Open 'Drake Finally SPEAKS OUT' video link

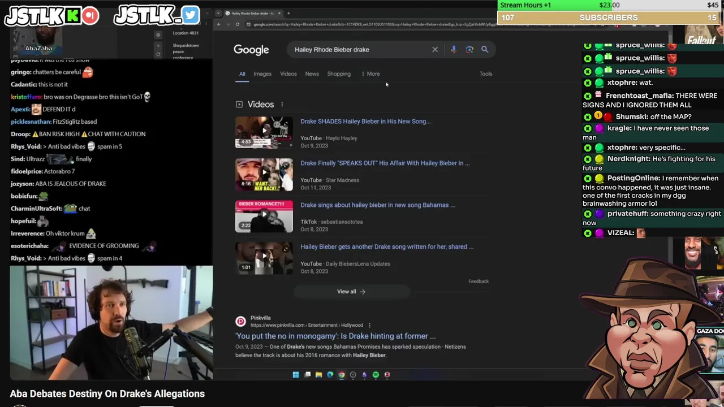tap(385, 163)
